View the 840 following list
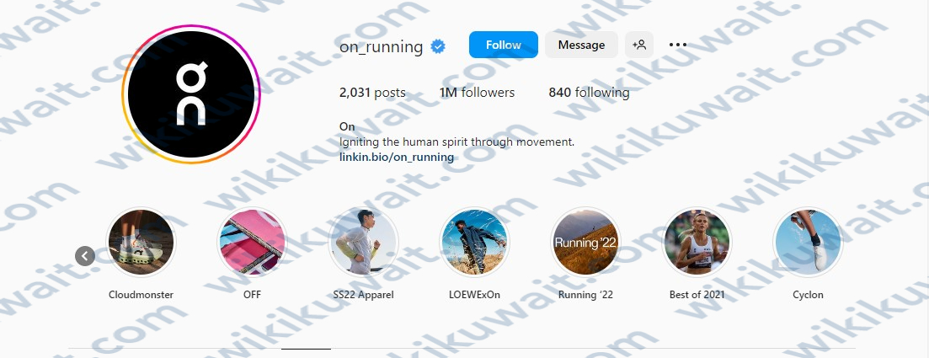 pos(589,93)
